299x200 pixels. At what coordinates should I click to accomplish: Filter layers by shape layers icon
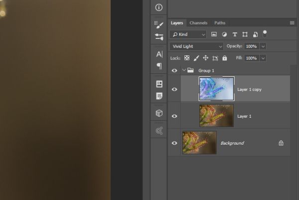point(245,34)
